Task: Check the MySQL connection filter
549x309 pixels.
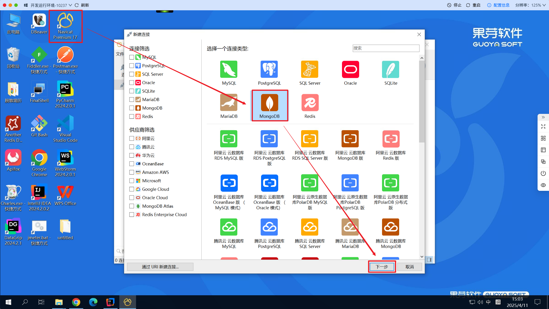Action: 132,57
